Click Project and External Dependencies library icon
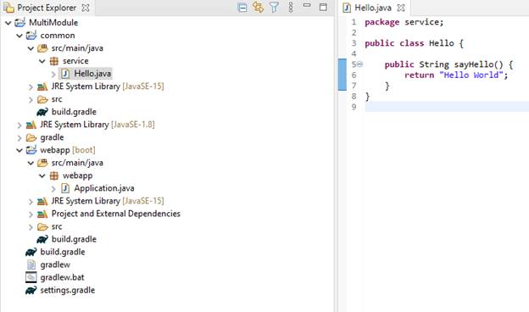 click(42, 214)
